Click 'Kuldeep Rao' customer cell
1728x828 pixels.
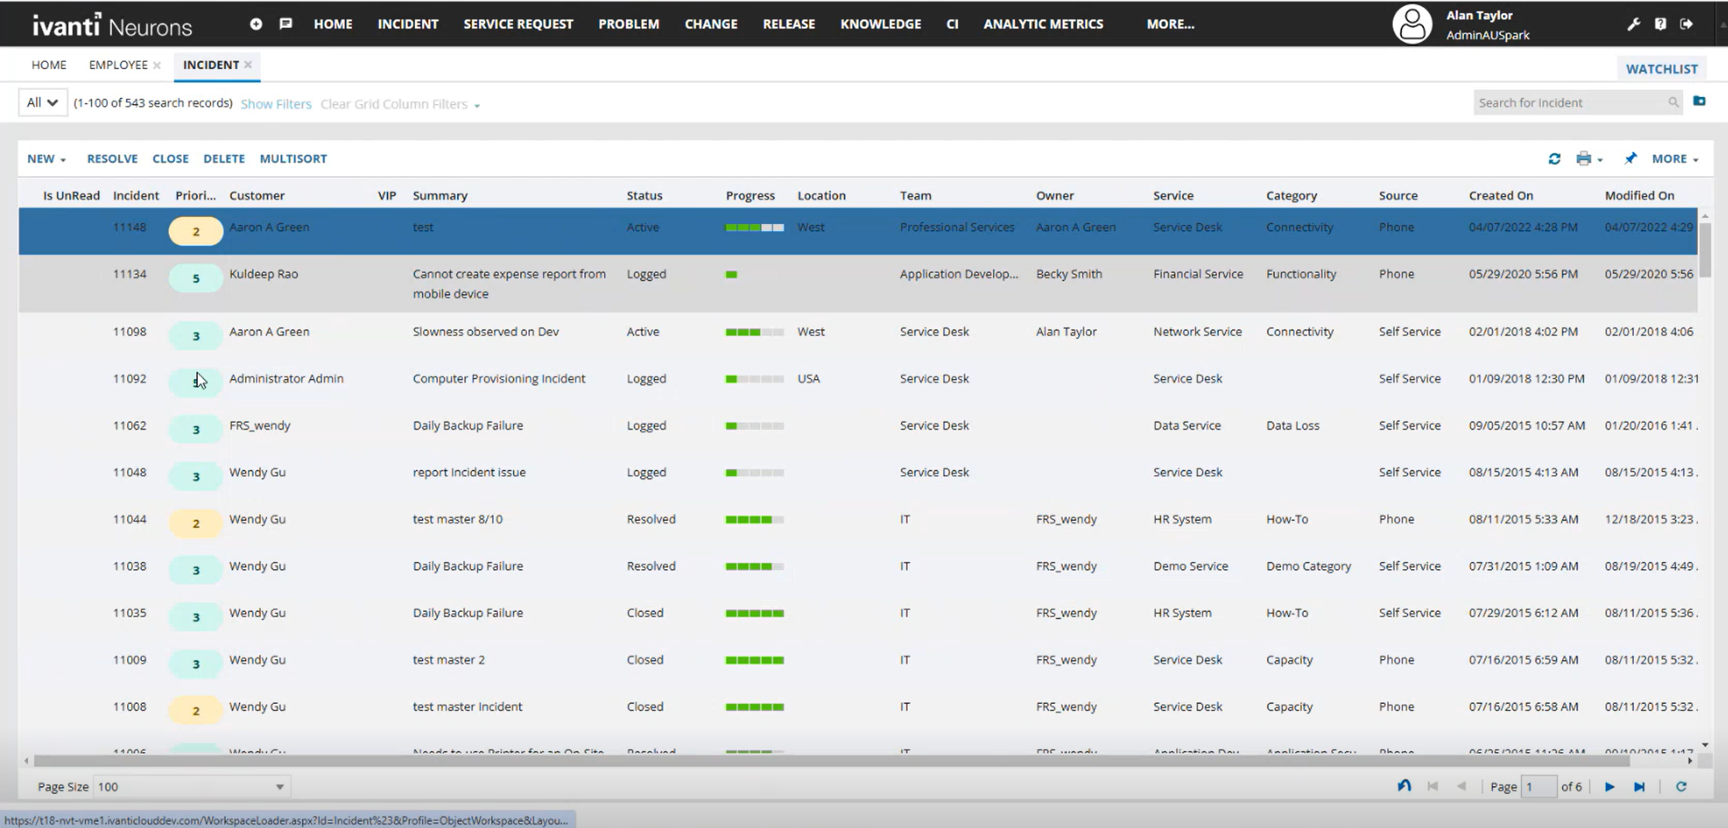(264, 274)
